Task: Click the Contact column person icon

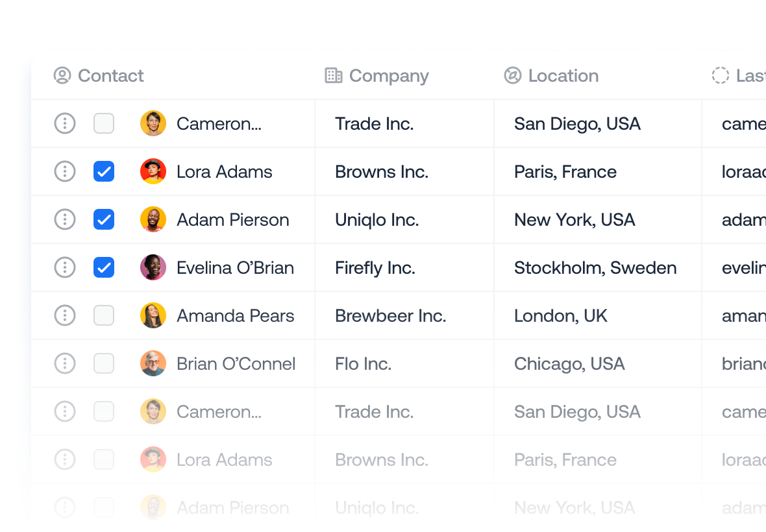Action: pos(62,76)
